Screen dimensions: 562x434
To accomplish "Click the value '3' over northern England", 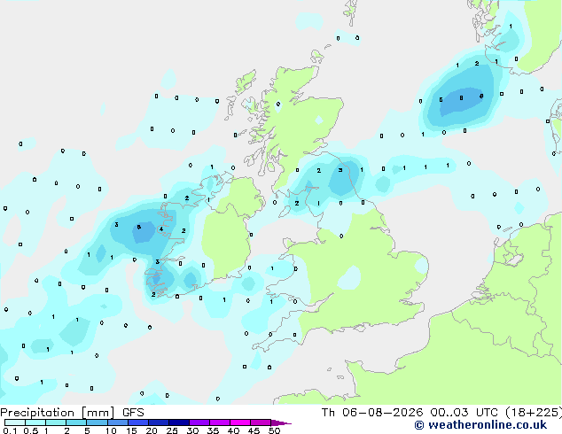I will tap(340, 170).
